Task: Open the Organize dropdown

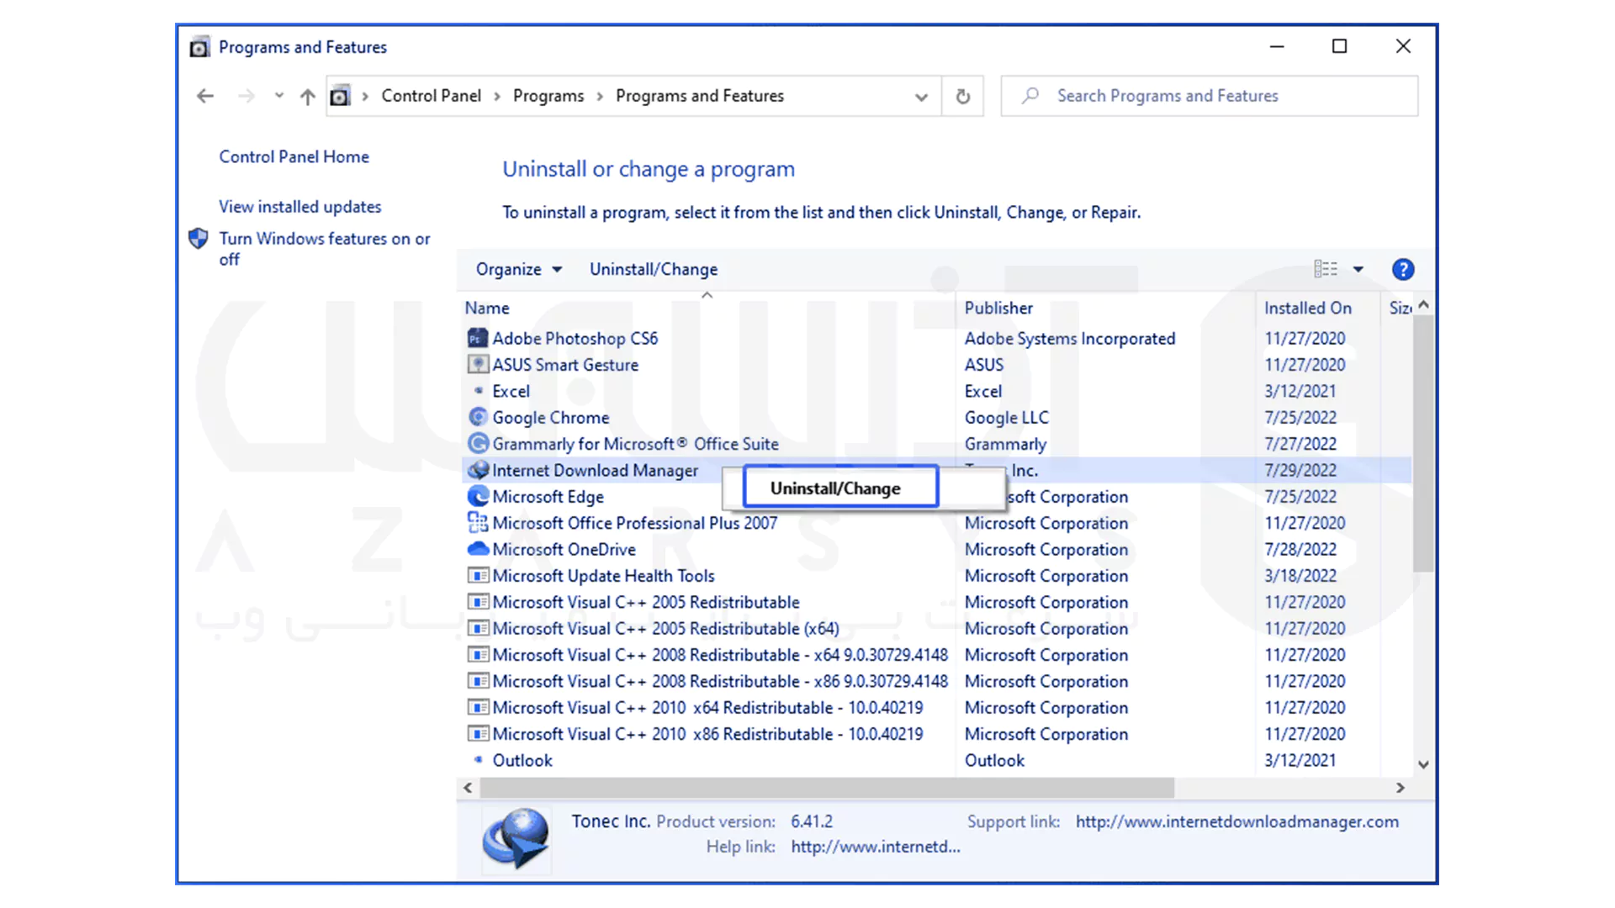Action: point(518,269)
